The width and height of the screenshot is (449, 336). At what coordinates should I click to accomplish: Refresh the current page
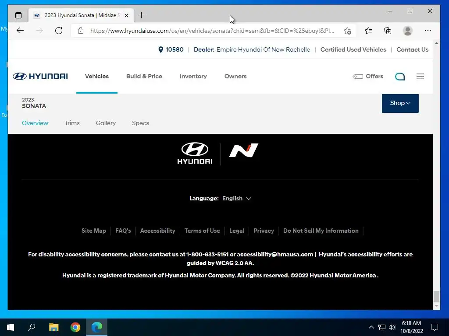click(x=59, y=31)
